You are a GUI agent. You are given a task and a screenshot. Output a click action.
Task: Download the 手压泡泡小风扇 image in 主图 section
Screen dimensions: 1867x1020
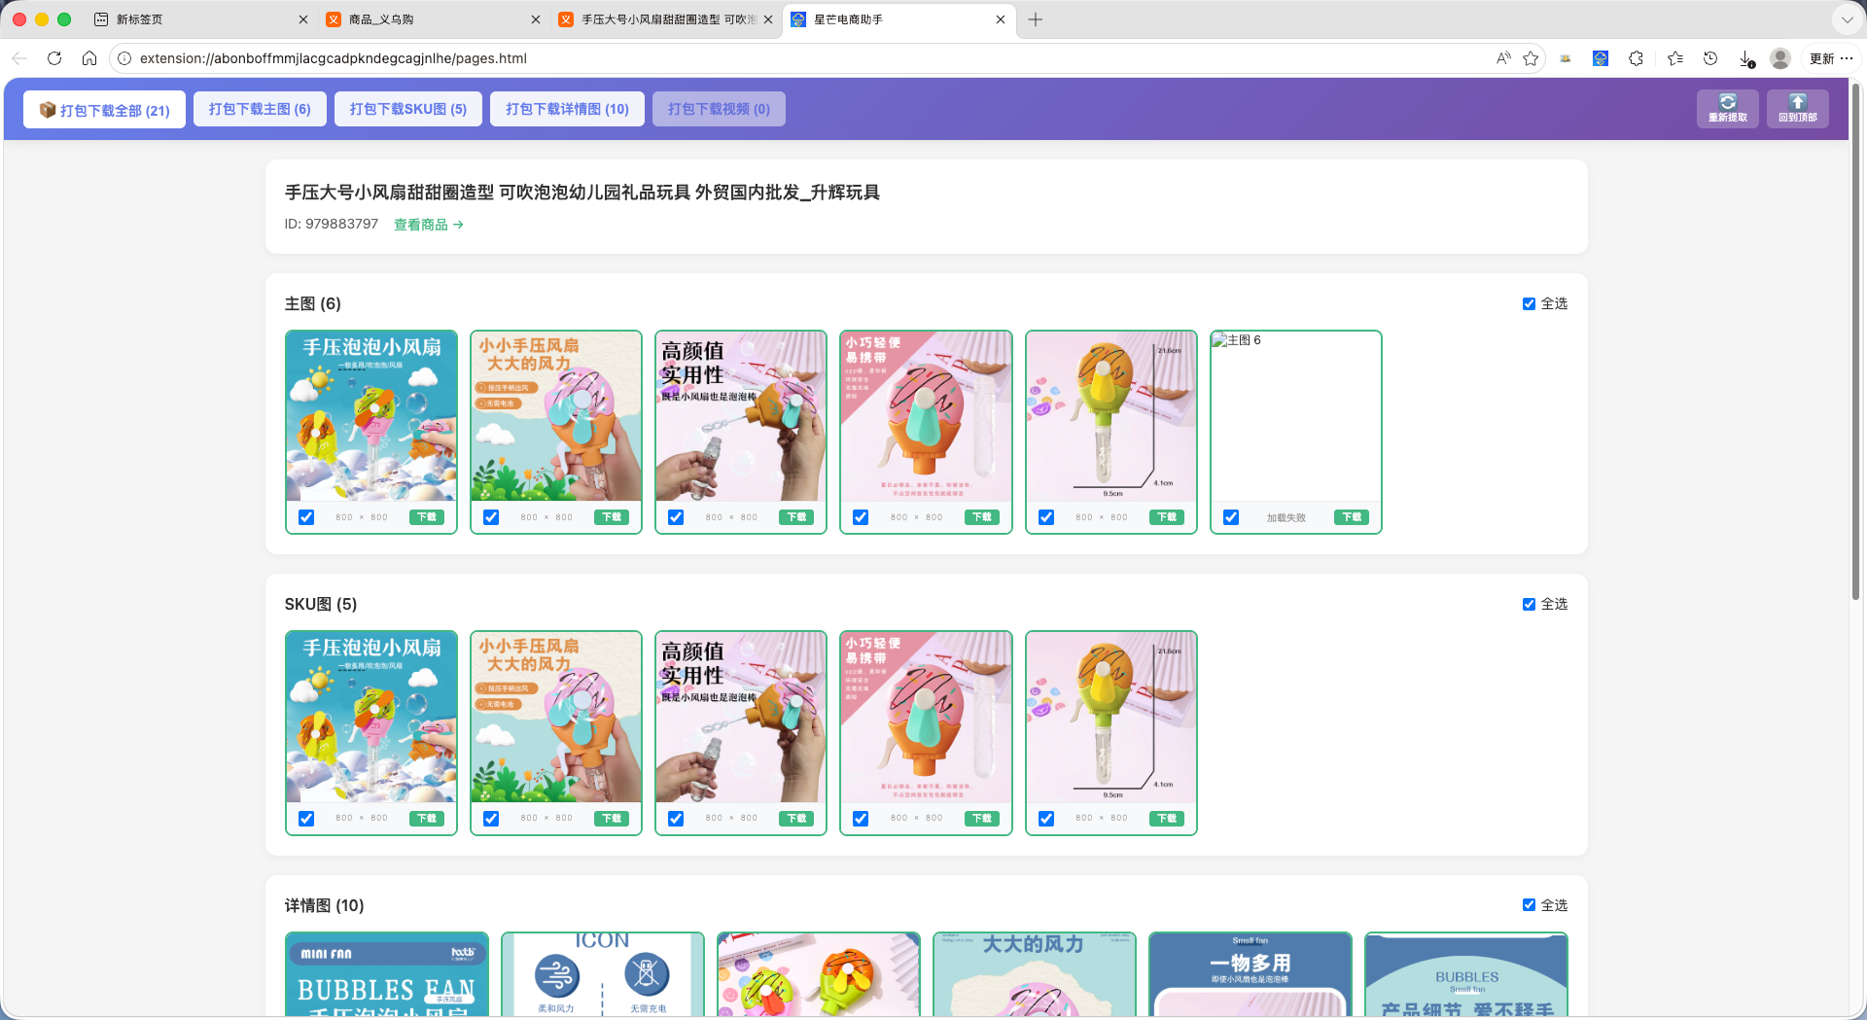pyautogui.click(x=427, y=517)
